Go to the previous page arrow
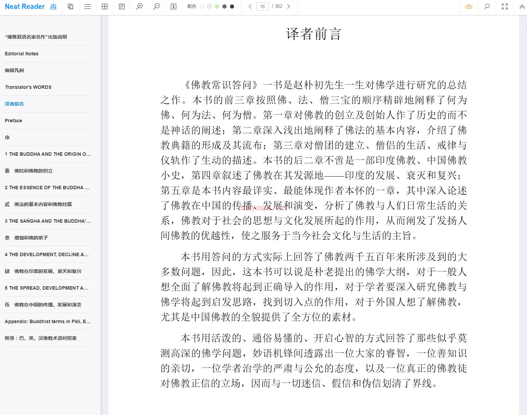 point(250,6)
